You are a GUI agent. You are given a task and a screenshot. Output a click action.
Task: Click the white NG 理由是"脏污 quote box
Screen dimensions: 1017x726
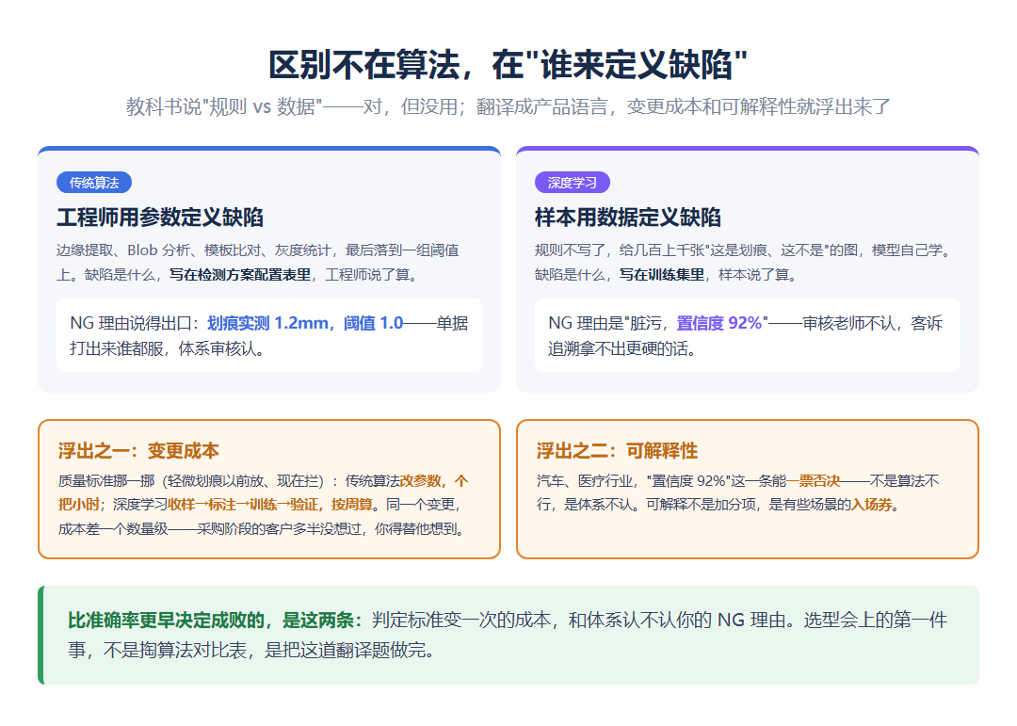[x=747, y=335]
